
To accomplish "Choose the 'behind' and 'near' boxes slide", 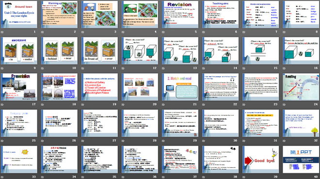I will click(x=59, y=50).
